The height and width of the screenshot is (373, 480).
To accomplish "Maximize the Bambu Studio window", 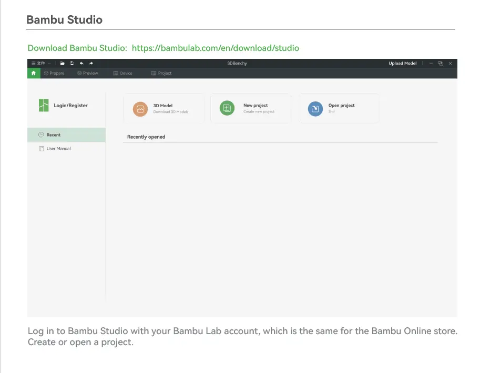I will (441, 64).
